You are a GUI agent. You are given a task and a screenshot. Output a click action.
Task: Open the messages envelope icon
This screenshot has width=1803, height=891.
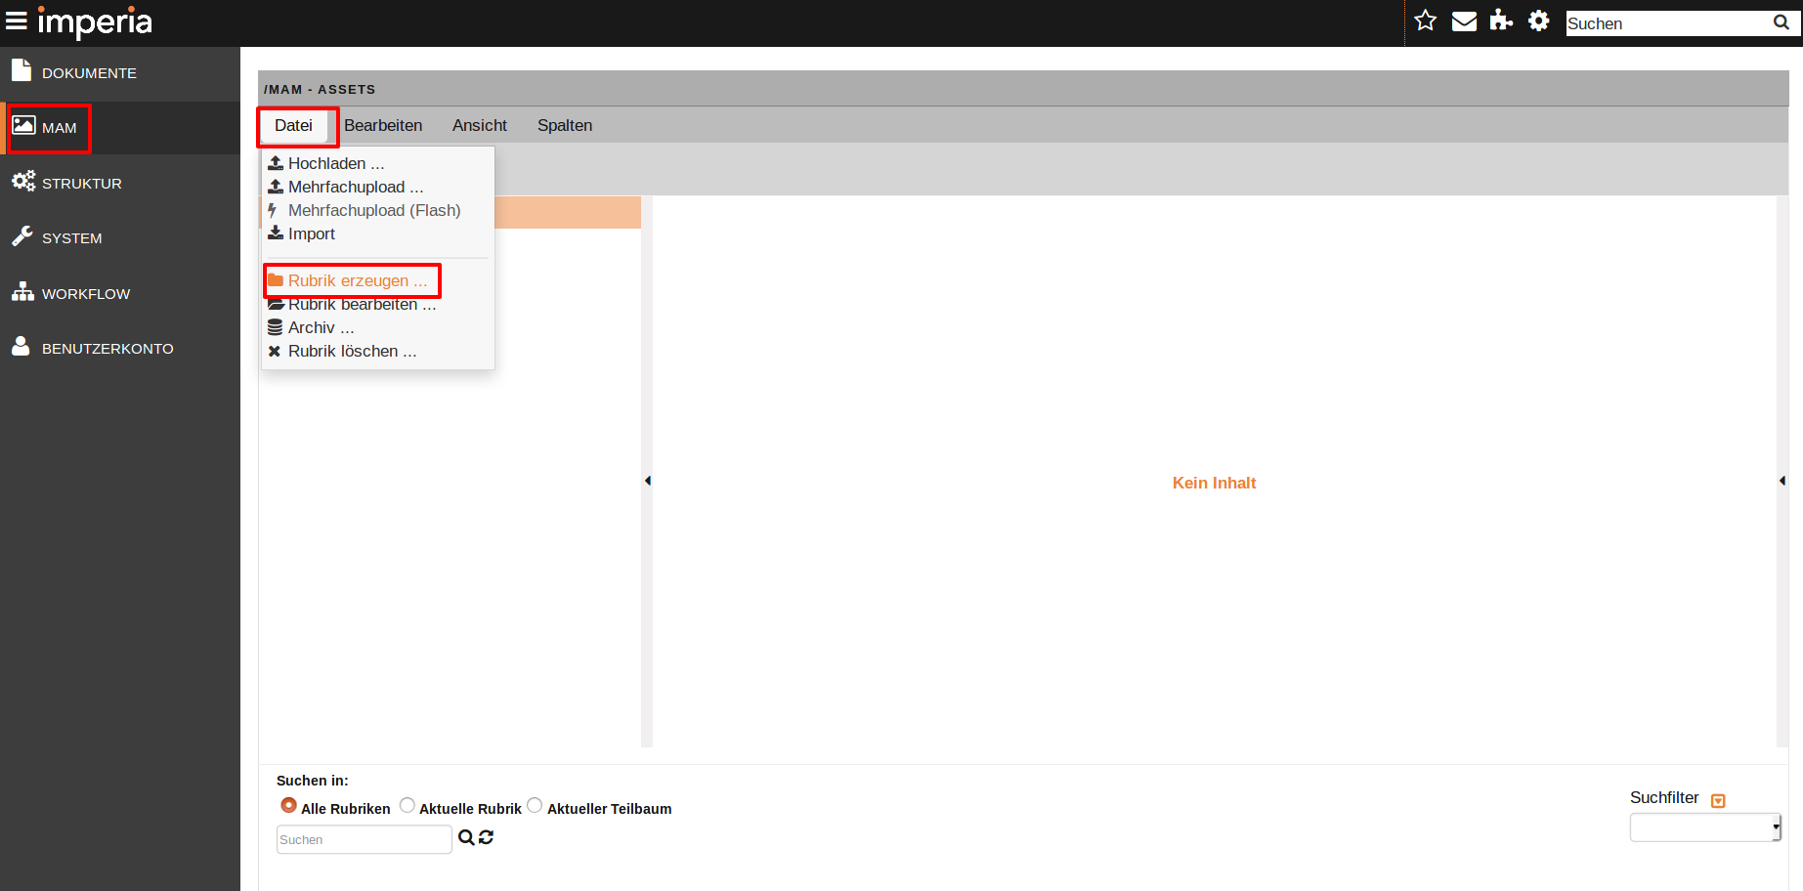1464,21
